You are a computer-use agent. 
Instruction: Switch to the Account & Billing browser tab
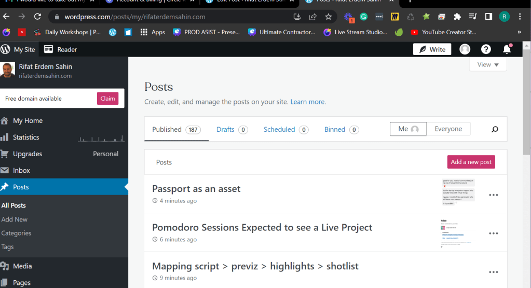[149, 1]
